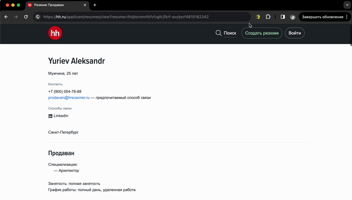
Task: Select the Резюме Продаван tab
Action: pos(54,5)
